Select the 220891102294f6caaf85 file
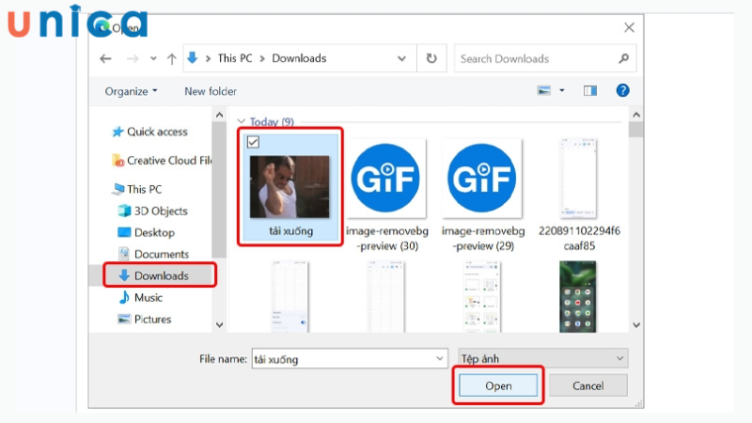The width and height of the screenshot is (752, 423). (579, 195)
